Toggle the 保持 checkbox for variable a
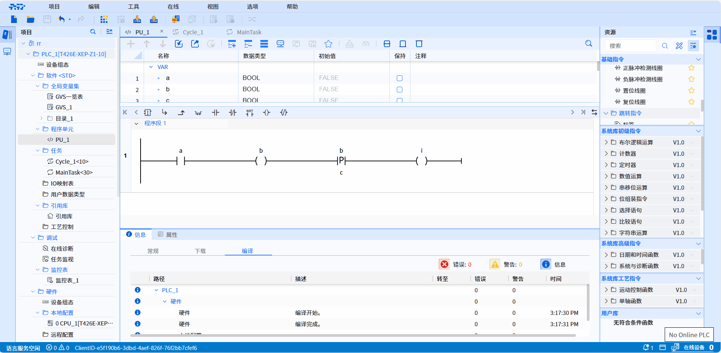This screenshot has width=721, height=353. (x=399, y=78)
